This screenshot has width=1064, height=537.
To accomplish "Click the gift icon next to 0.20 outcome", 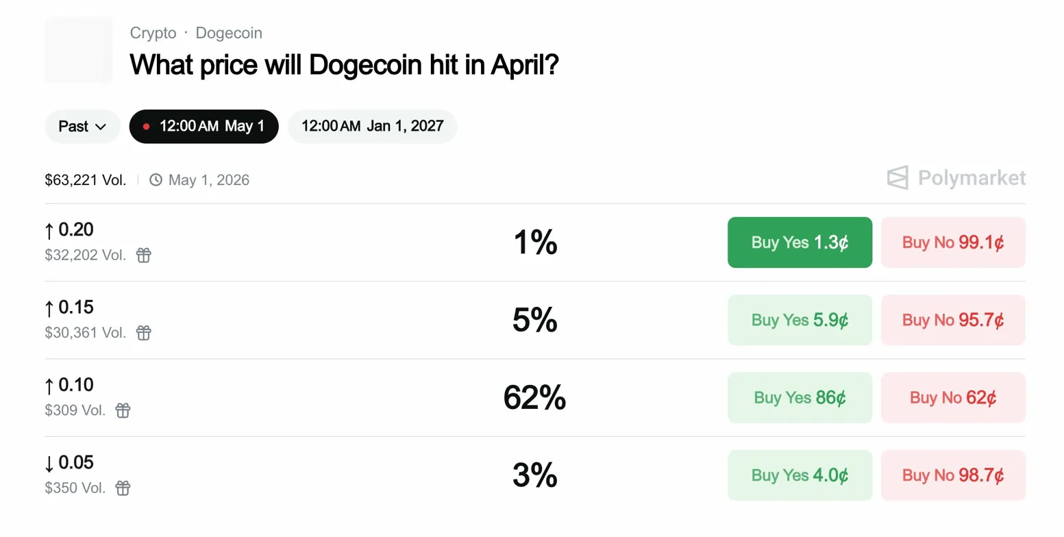I will tap(143, 255).
